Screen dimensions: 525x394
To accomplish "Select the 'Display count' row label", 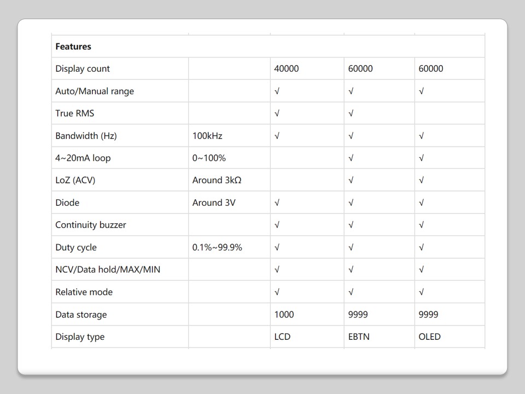I will 83,69.
